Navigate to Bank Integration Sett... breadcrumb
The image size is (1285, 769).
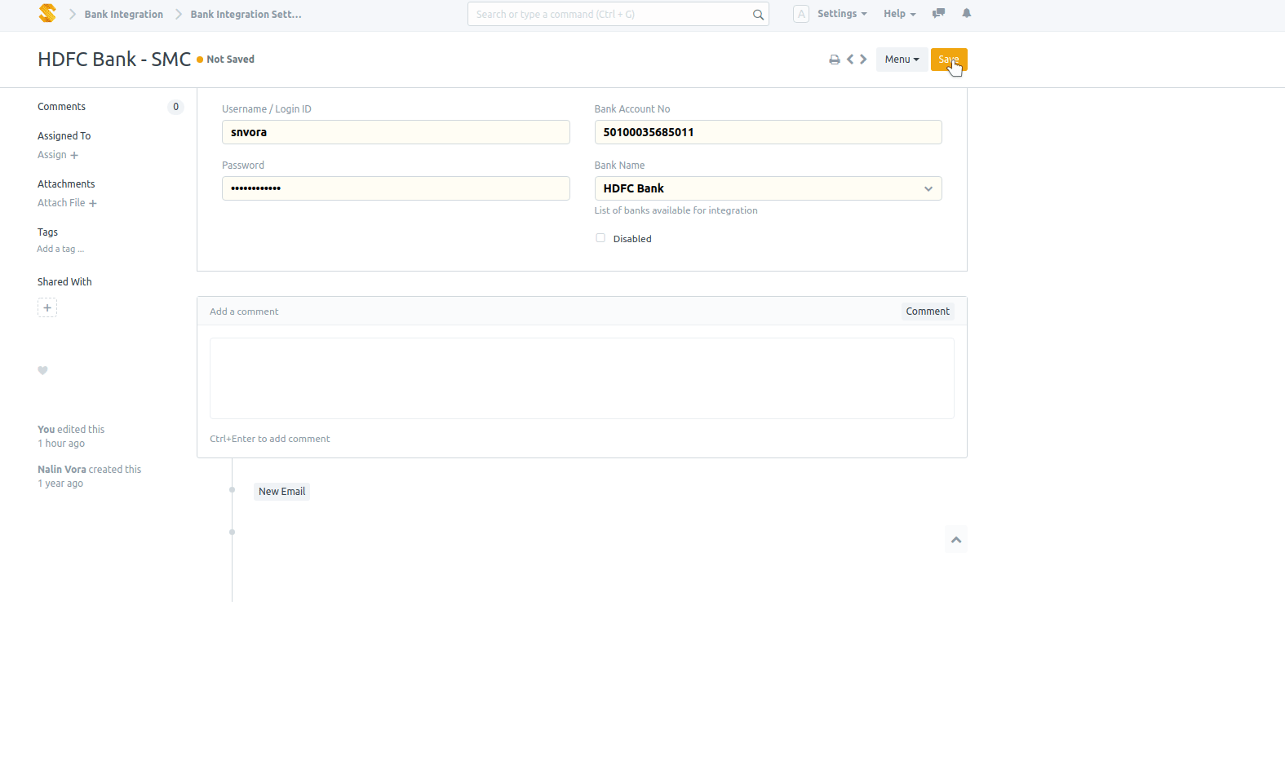click(246, 15)
